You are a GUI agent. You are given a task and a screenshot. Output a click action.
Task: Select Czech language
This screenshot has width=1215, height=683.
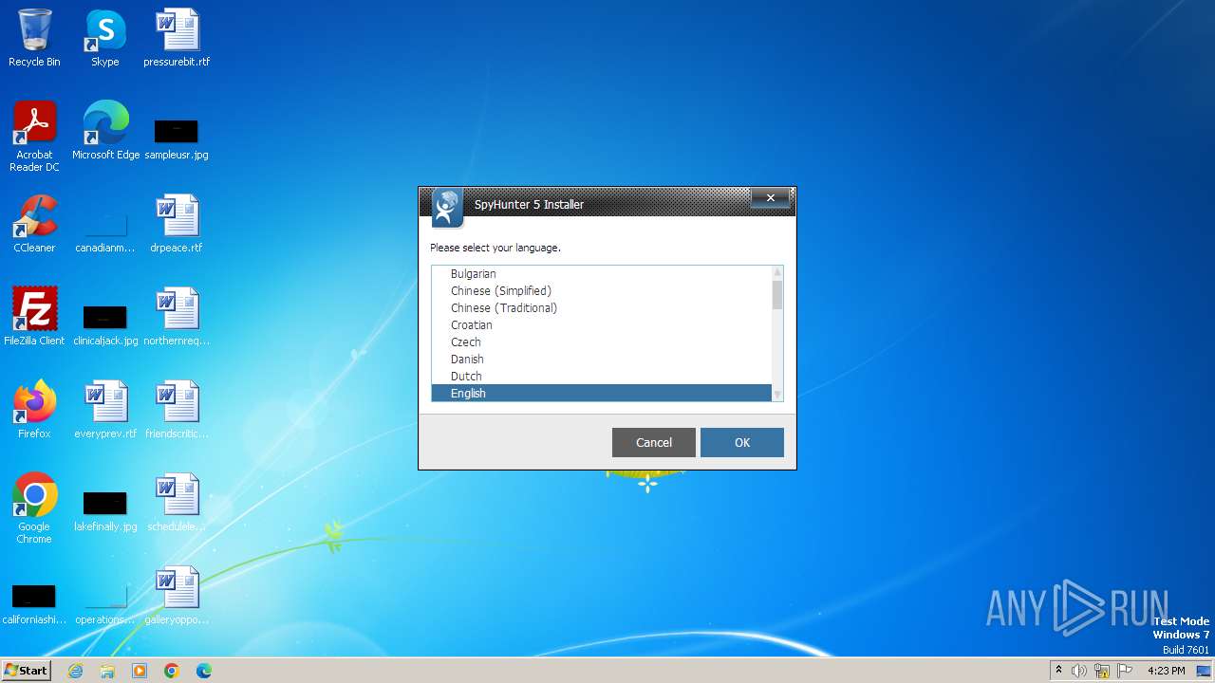pos(602,342)
